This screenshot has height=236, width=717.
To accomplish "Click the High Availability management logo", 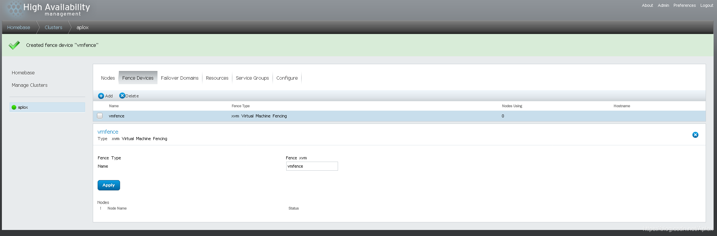I will (x=48, y=9).
